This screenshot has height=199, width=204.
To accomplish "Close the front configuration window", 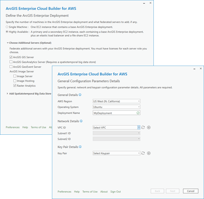I will coord(201,68).
